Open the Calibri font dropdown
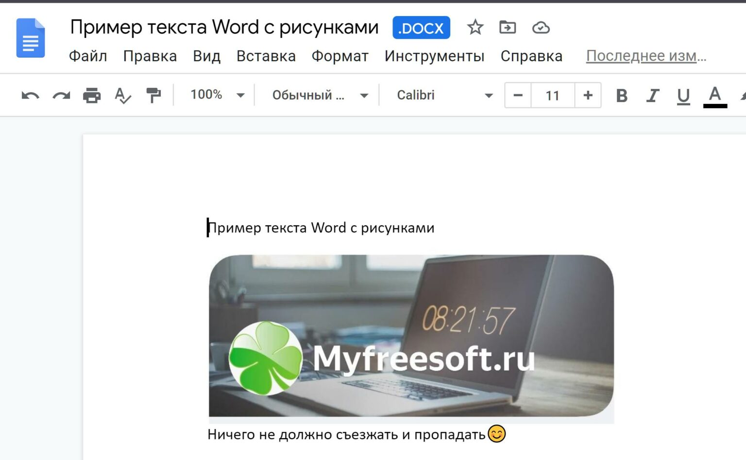Image resolution: width=746 pixels, height=460 pixels. 445,95
